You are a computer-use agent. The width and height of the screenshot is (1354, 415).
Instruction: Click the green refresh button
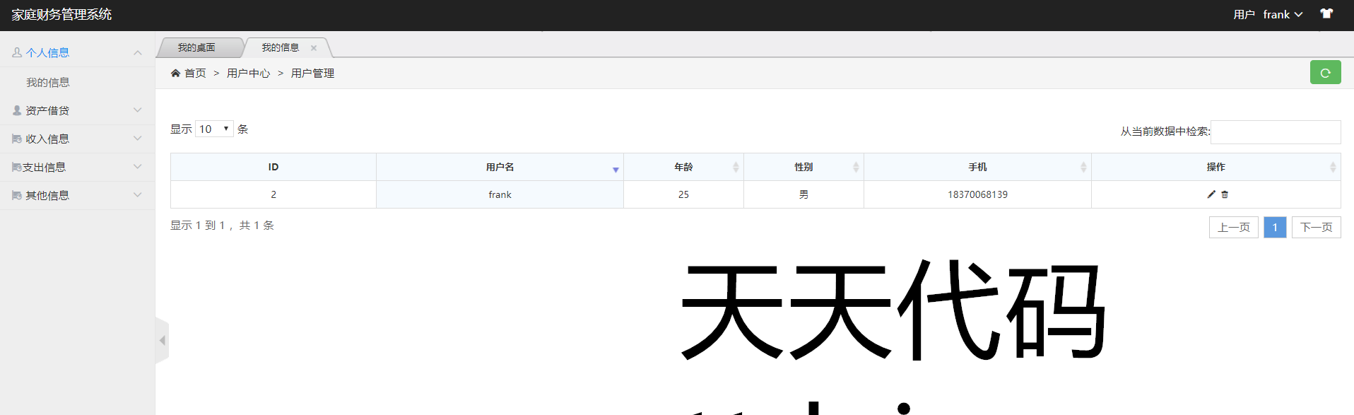pos(1325,73)
